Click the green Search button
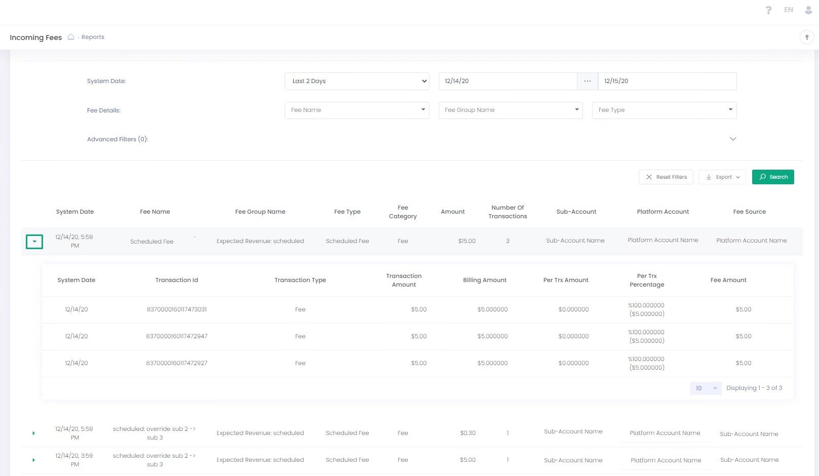The image size is (819, 476). click(x=773, y=177)
